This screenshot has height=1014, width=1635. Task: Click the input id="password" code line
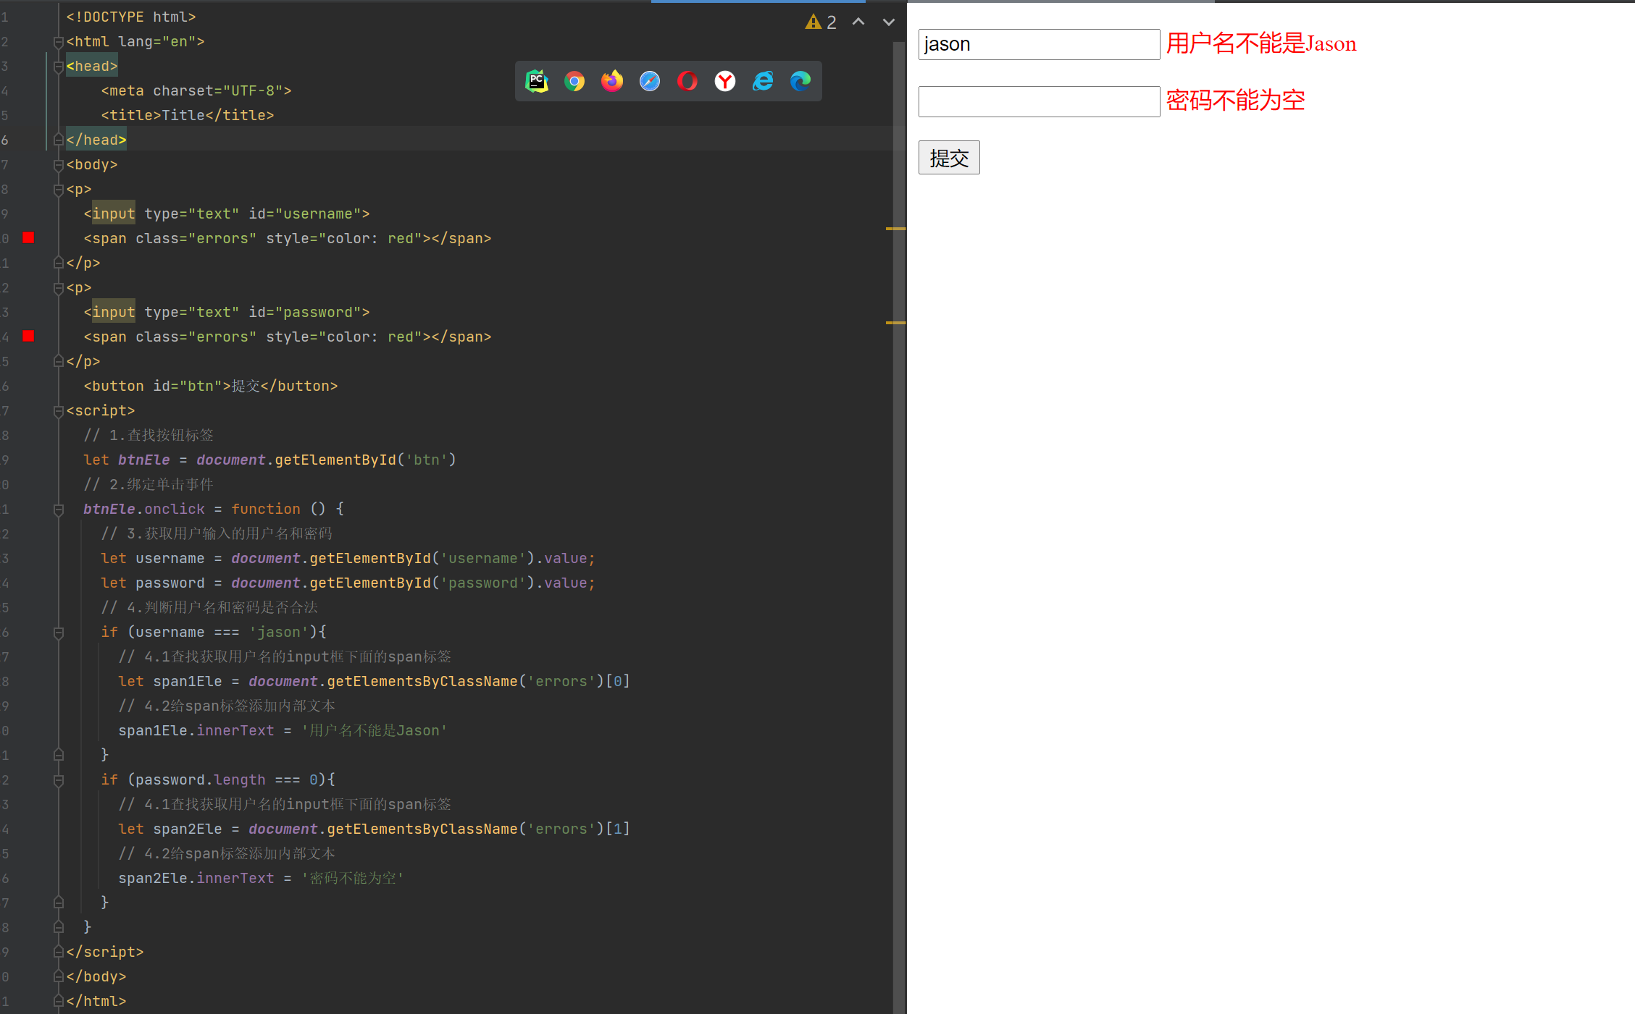tap(227, 312)
